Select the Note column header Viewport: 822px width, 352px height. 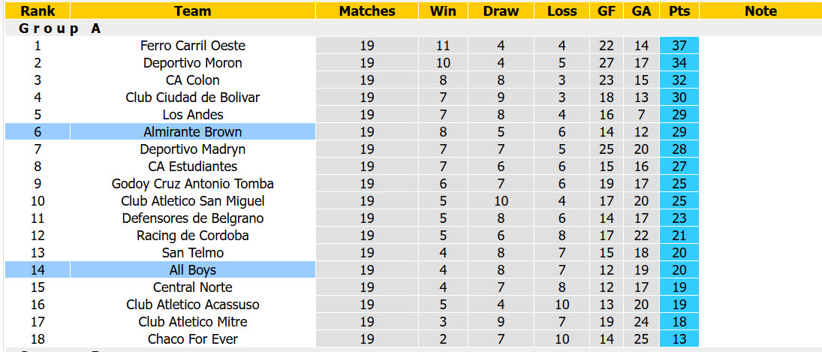click(x=760, y=11)
